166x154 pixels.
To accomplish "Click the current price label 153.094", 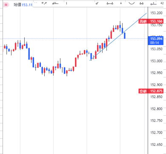I will [x=156, y=40].
